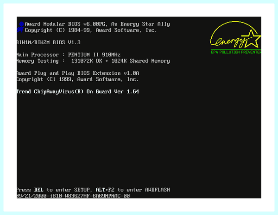Click the blue Award ribbon logo
The image size is (278, 215).
click(20, 27)
